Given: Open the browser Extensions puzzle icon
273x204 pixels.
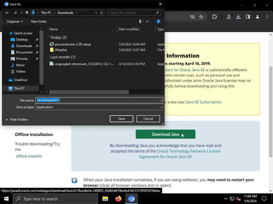Looking at the screenshot, I should click(215, 17).
